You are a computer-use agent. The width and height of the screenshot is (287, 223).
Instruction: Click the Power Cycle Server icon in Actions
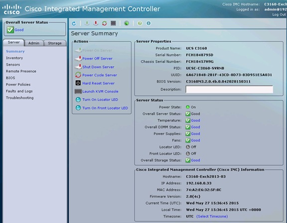(x=78, y=75)
